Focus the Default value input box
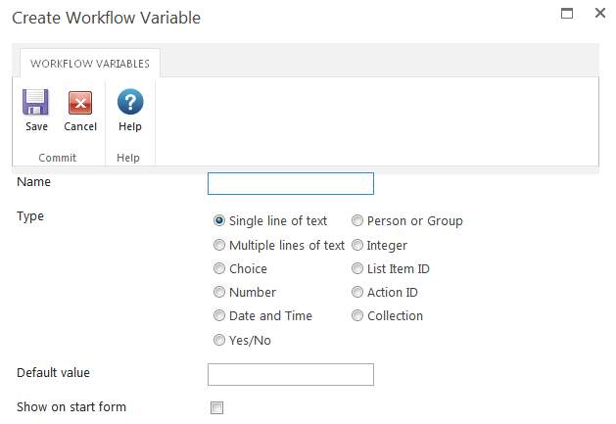The height and width of the screenshot is (424, 616). point(291,375)
